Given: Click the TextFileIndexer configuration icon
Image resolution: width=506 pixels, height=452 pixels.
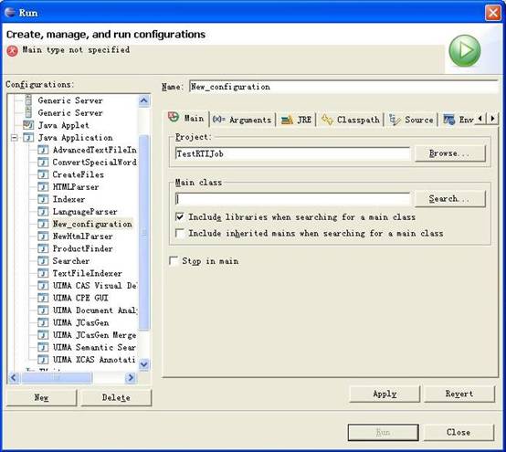Looking at the screenshot, I should pos(43,273).
